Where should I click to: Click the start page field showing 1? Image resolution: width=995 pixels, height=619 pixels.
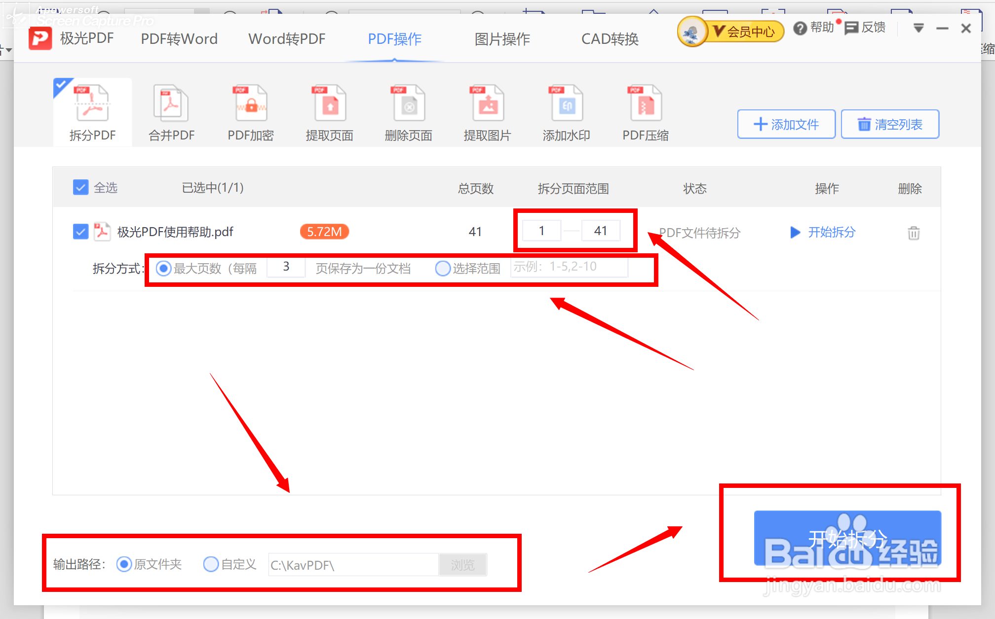point(541,231)
